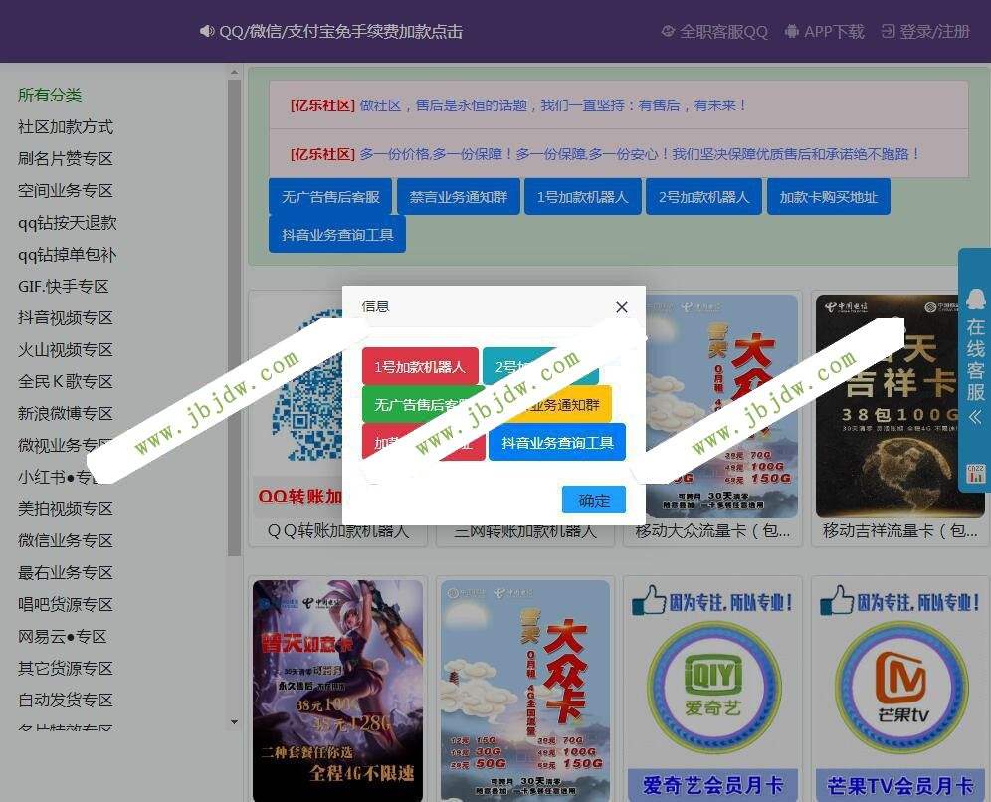
Task: Click the Android APP下载 icon
Action: pos(792,31)
